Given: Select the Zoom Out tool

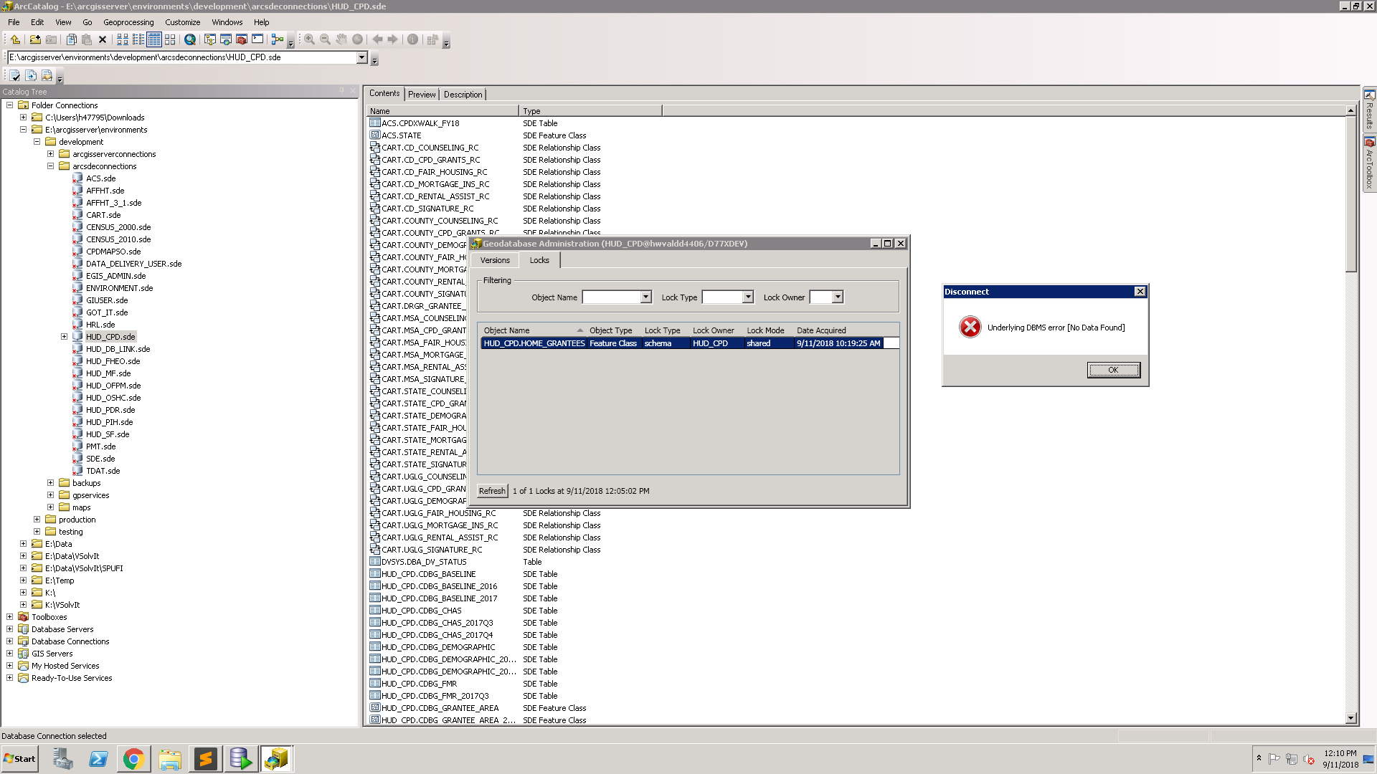Looking at the screenshot, I should pyautogui.click(x=325, y=40).
